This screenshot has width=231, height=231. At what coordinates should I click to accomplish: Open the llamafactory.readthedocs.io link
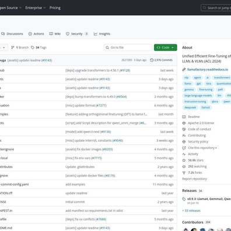point(208,69)
